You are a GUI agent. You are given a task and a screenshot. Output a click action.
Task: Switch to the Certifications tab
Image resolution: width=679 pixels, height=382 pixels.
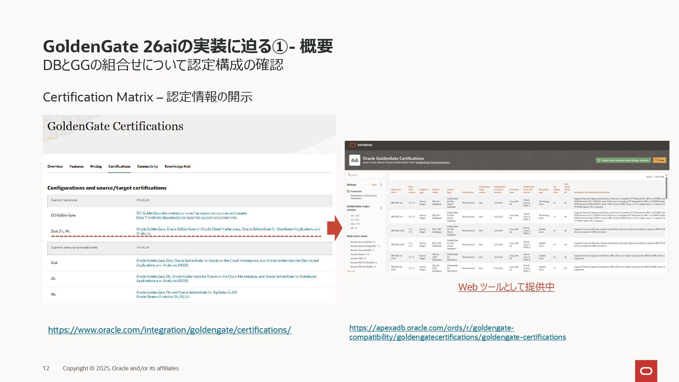coord(119,167)
